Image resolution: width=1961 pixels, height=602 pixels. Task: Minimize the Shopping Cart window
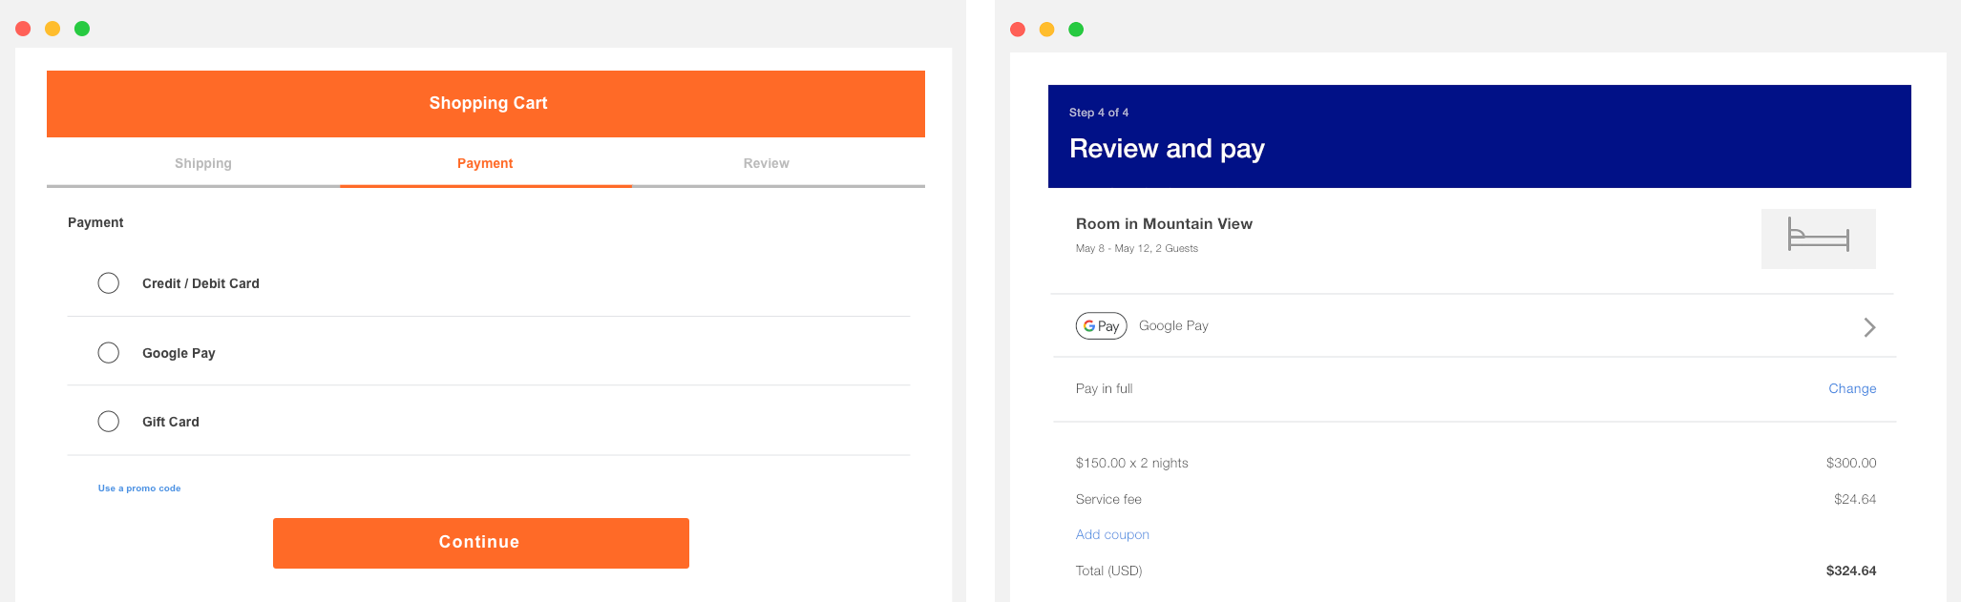pos(53,29)
